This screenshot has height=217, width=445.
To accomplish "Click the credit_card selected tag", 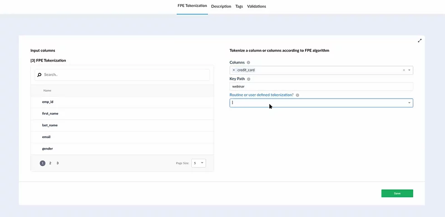I will [x=243, y=70].
